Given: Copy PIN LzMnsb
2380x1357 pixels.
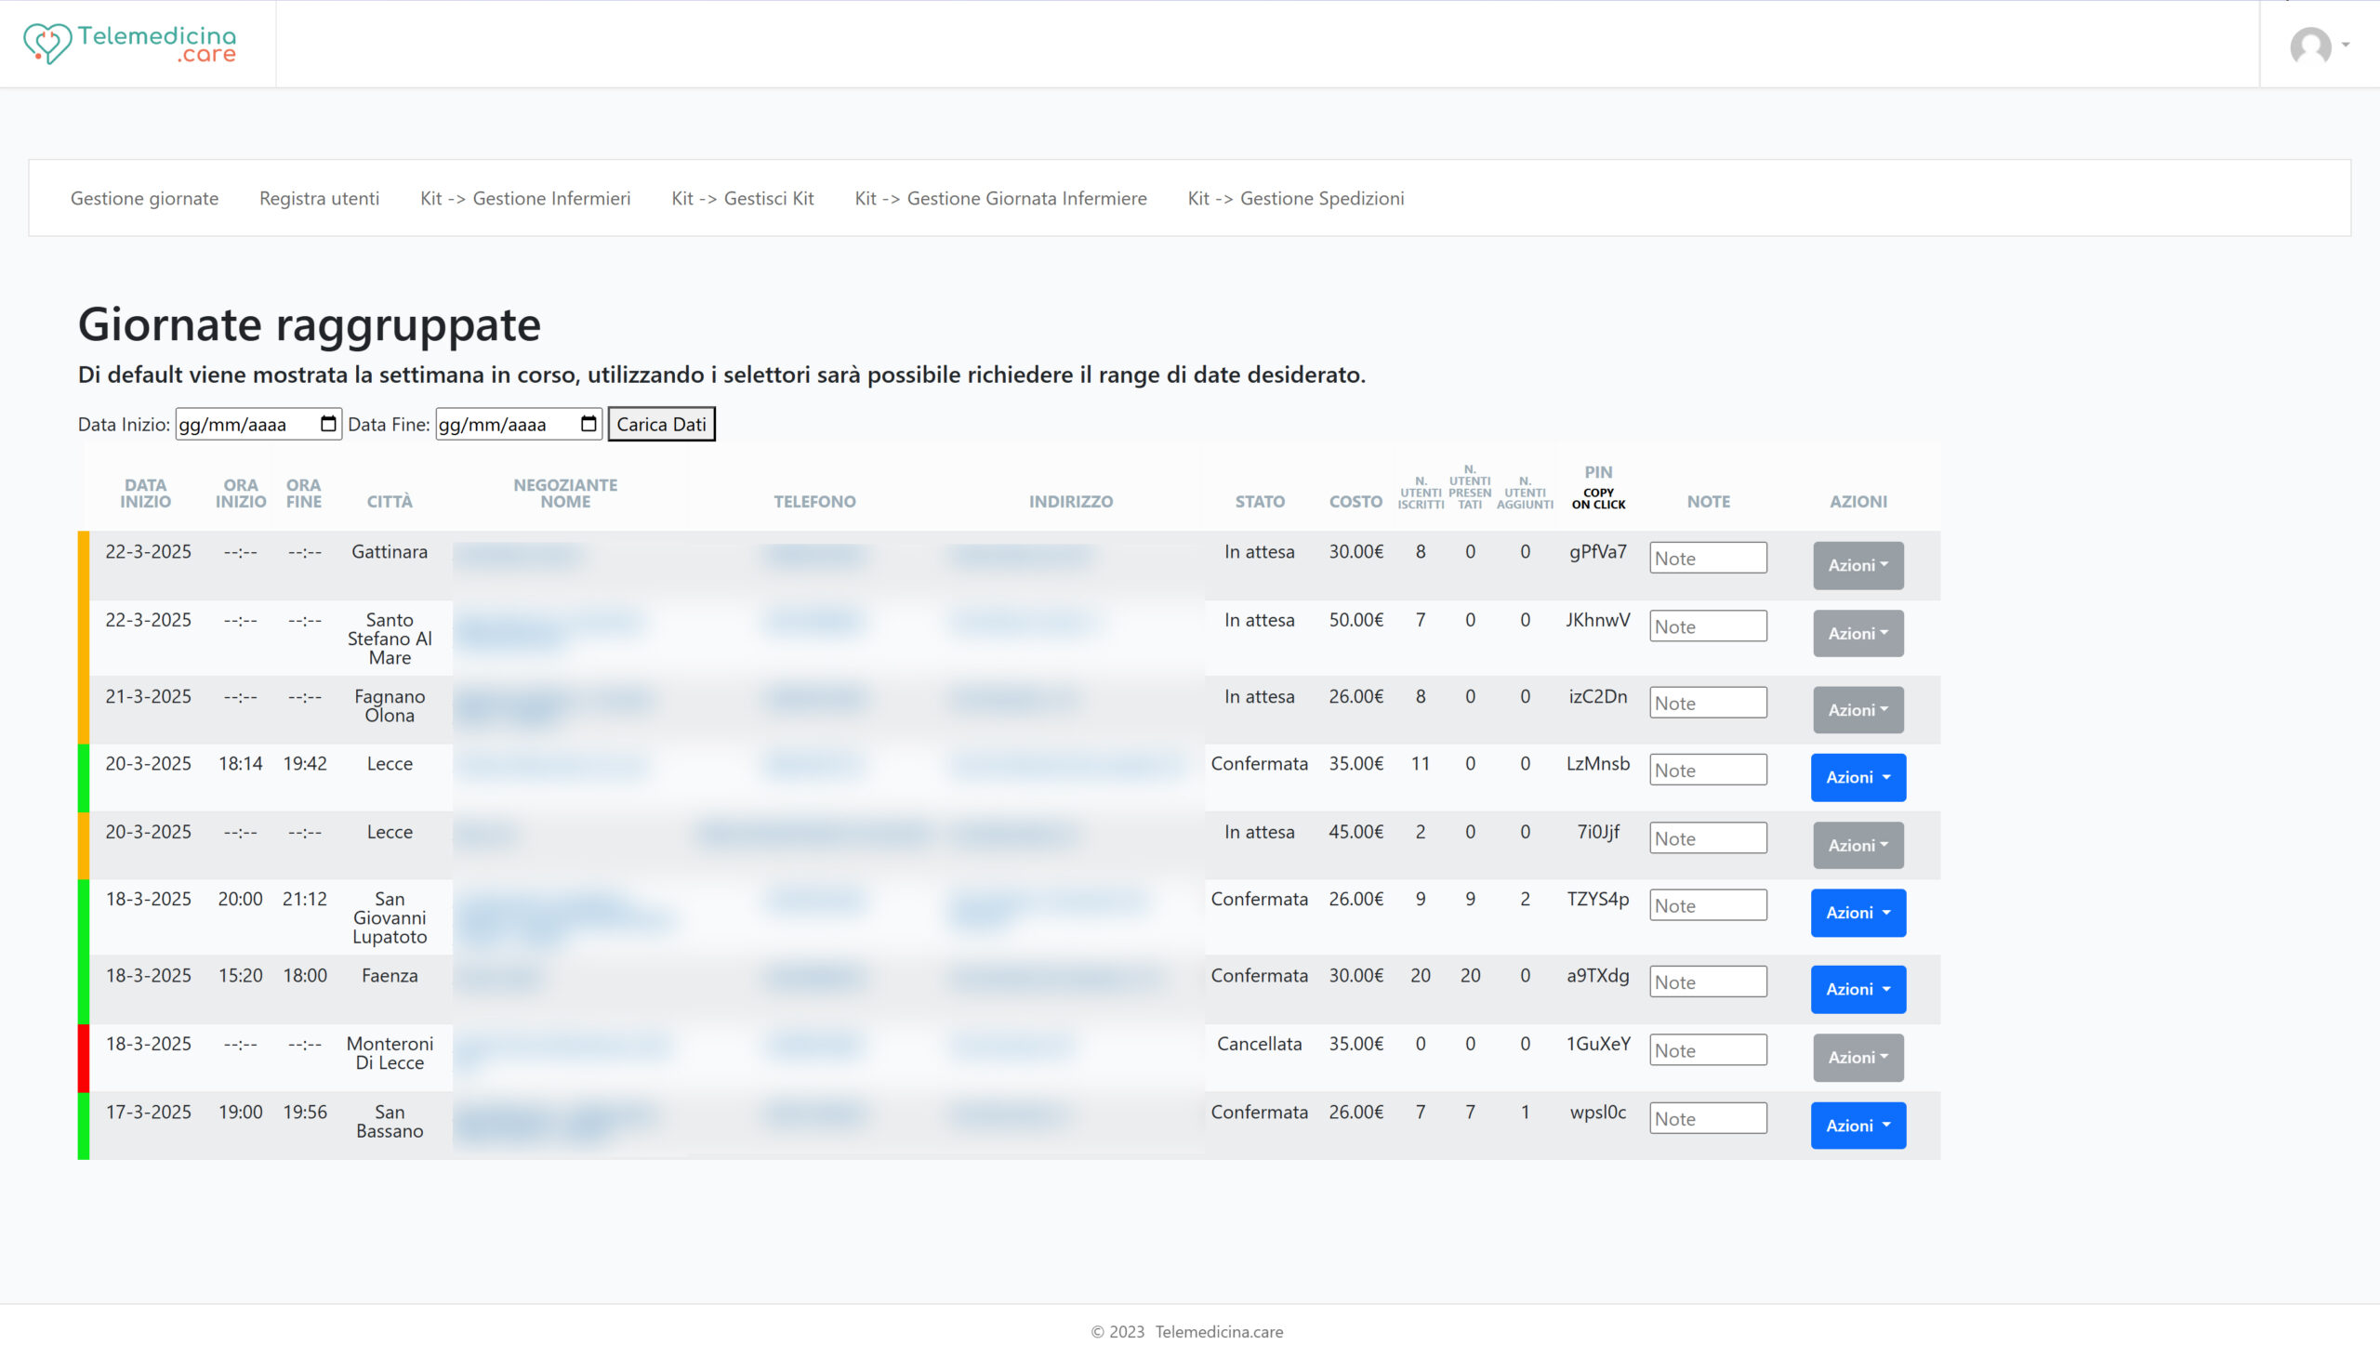Looking at the screenshot, I should point(1598,763).
